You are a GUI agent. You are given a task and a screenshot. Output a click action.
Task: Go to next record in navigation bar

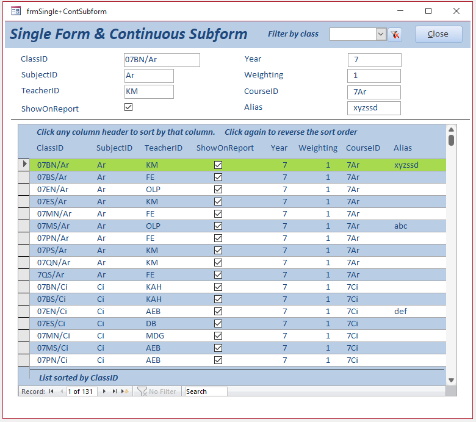(104, 392)
